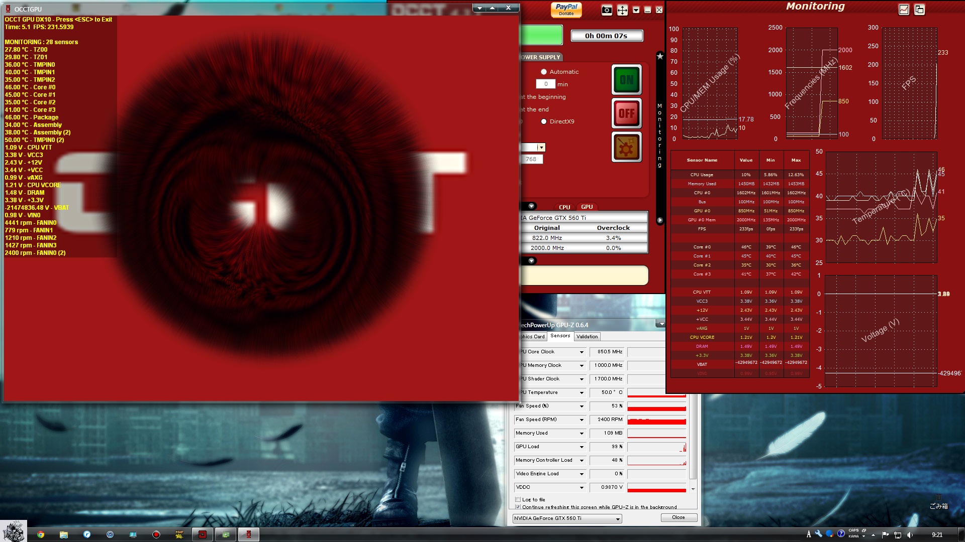Click the move window arrows icon

click(x=622, y=10)
